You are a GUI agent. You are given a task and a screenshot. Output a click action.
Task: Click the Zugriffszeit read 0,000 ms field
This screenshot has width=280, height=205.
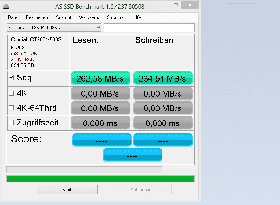(101, 123)
